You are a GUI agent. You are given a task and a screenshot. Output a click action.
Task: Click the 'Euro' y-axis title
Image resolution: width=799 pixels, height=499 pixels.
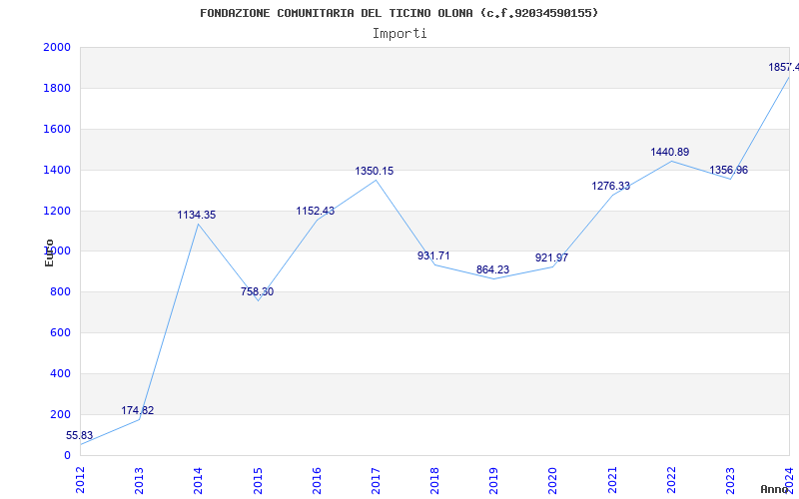click(49, 252)
